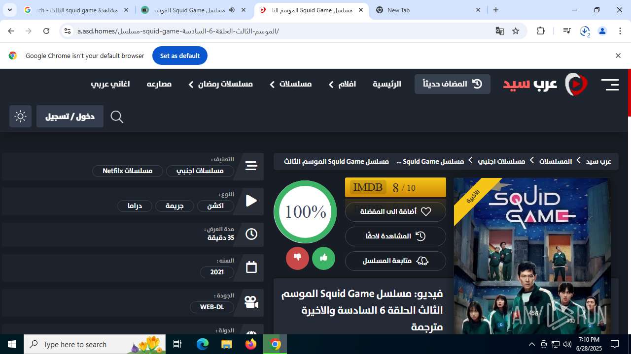The image size is (631, 354).
Task: Open the Windows Start menu
Action: [x=12, y=344]
